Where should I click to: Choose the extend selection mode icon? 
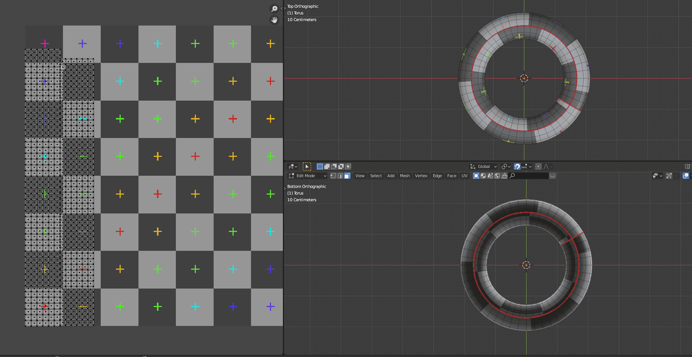click(x=327, y=166)
